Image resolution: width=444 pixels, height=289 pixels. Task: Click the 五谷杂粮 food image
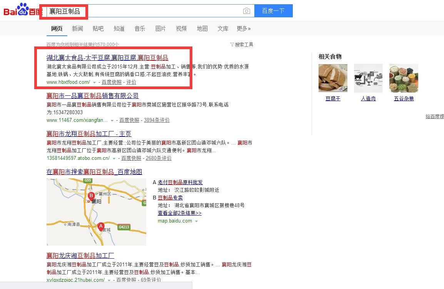tap(404, 78)
